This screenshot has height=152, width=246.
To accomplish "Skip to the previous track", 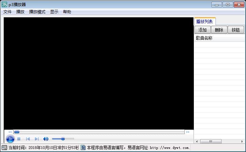I will click(x=28, y=139).
